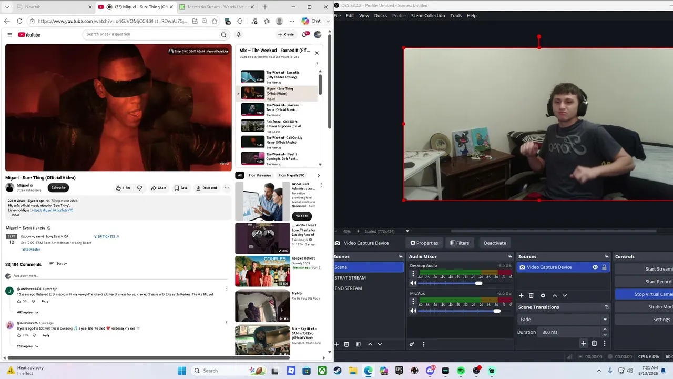This screenshot has width=673, height=379.
Task: Open advanced audio properties gears icon
Action: pyautogui.click(x=412, y=344)
